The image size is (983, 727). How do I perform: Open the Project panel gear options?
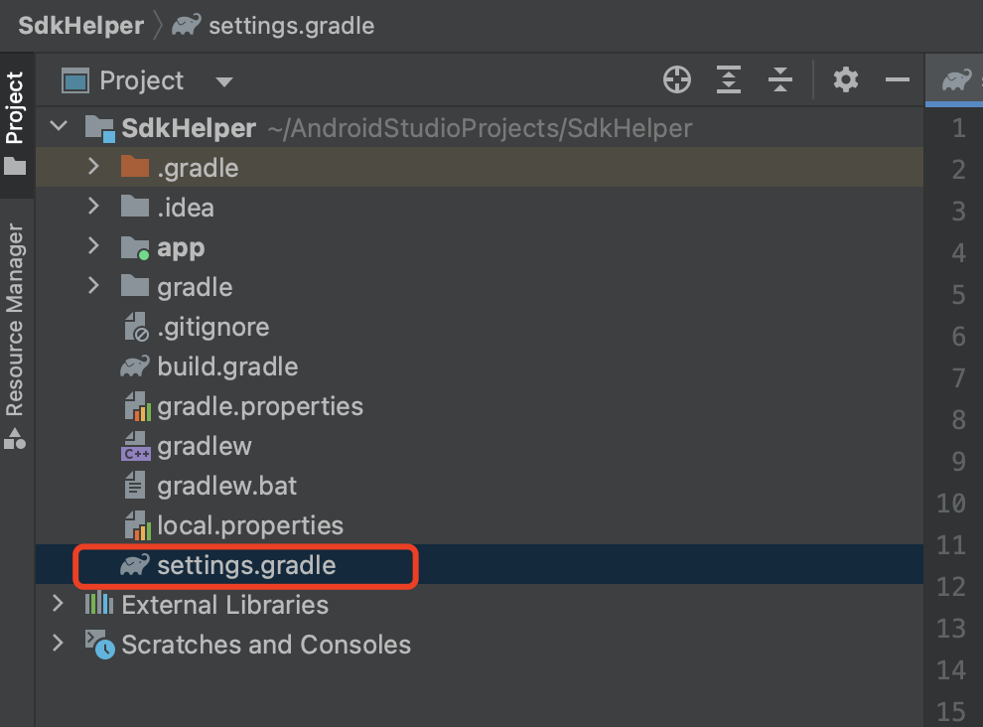846,80
